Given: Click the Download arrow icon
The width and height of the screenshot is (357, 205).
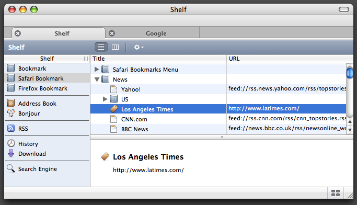Looking at the screenshot, I should pyautogui.click(x=11, y=153).
